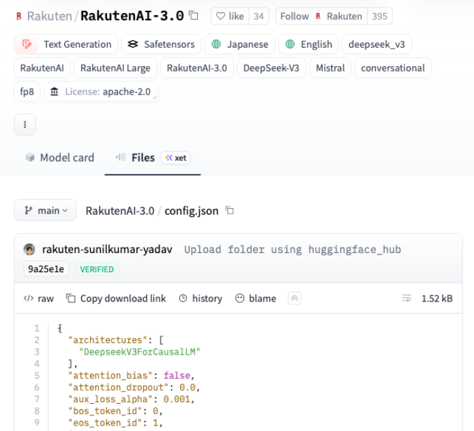Open the three-dot more options menu

coord(25,125)
